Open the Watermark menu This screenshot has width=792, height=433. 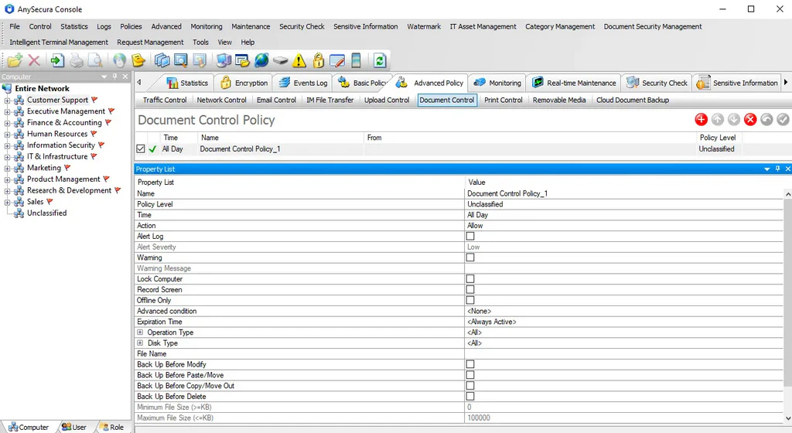pos(424,26)
